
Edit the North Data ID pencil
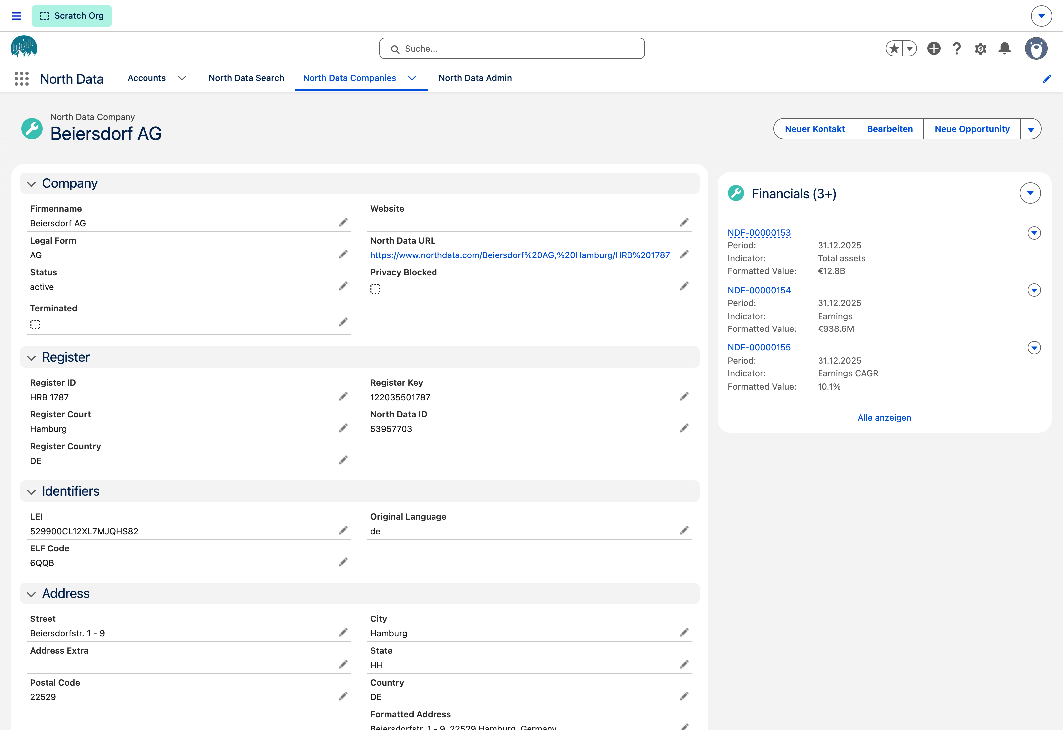[684, 428]
